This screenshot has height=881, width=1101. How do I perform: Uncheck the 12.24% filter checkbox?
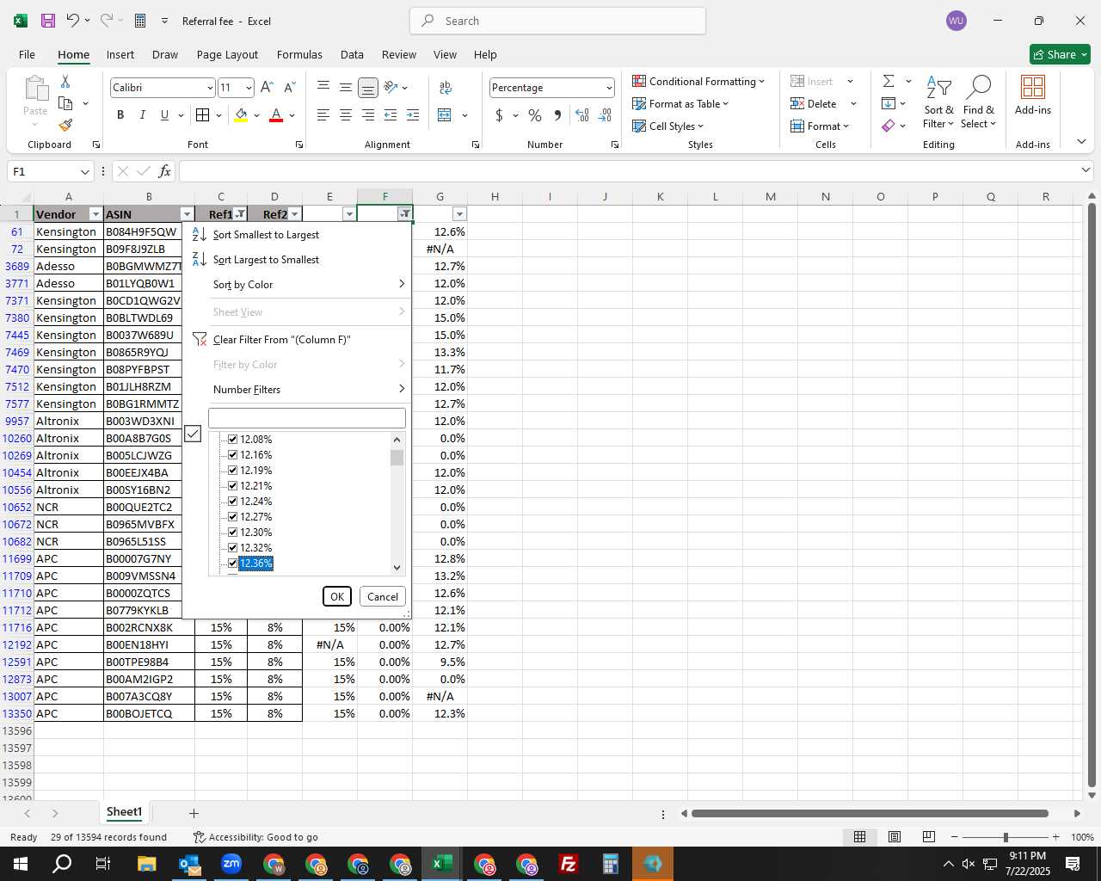point(232,502)
